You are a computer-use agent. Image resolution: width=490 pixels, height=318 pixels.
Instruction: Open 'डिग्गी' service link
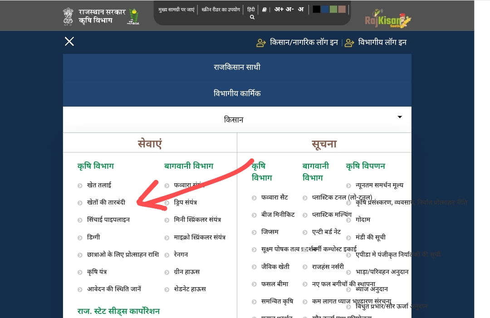click(93, 237)
